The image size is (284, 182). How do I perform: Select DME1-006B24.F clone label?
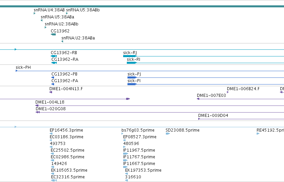243,89
